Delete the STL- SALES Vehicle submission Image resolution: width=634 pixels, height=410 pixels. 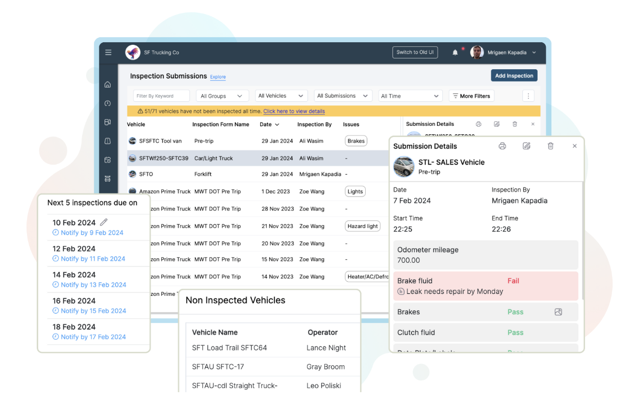pos(550,146)
